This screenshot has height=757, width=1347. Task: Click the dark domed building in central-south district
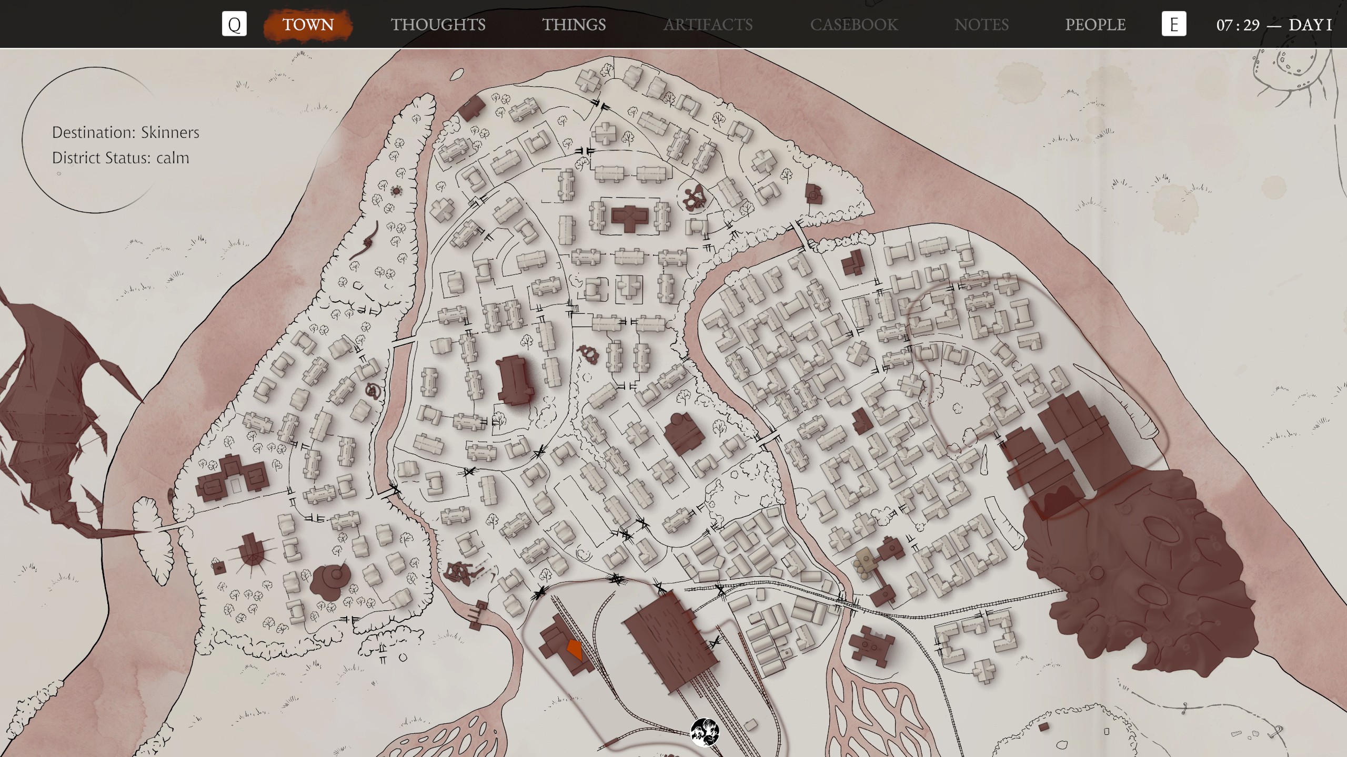(x=683, y=434)
